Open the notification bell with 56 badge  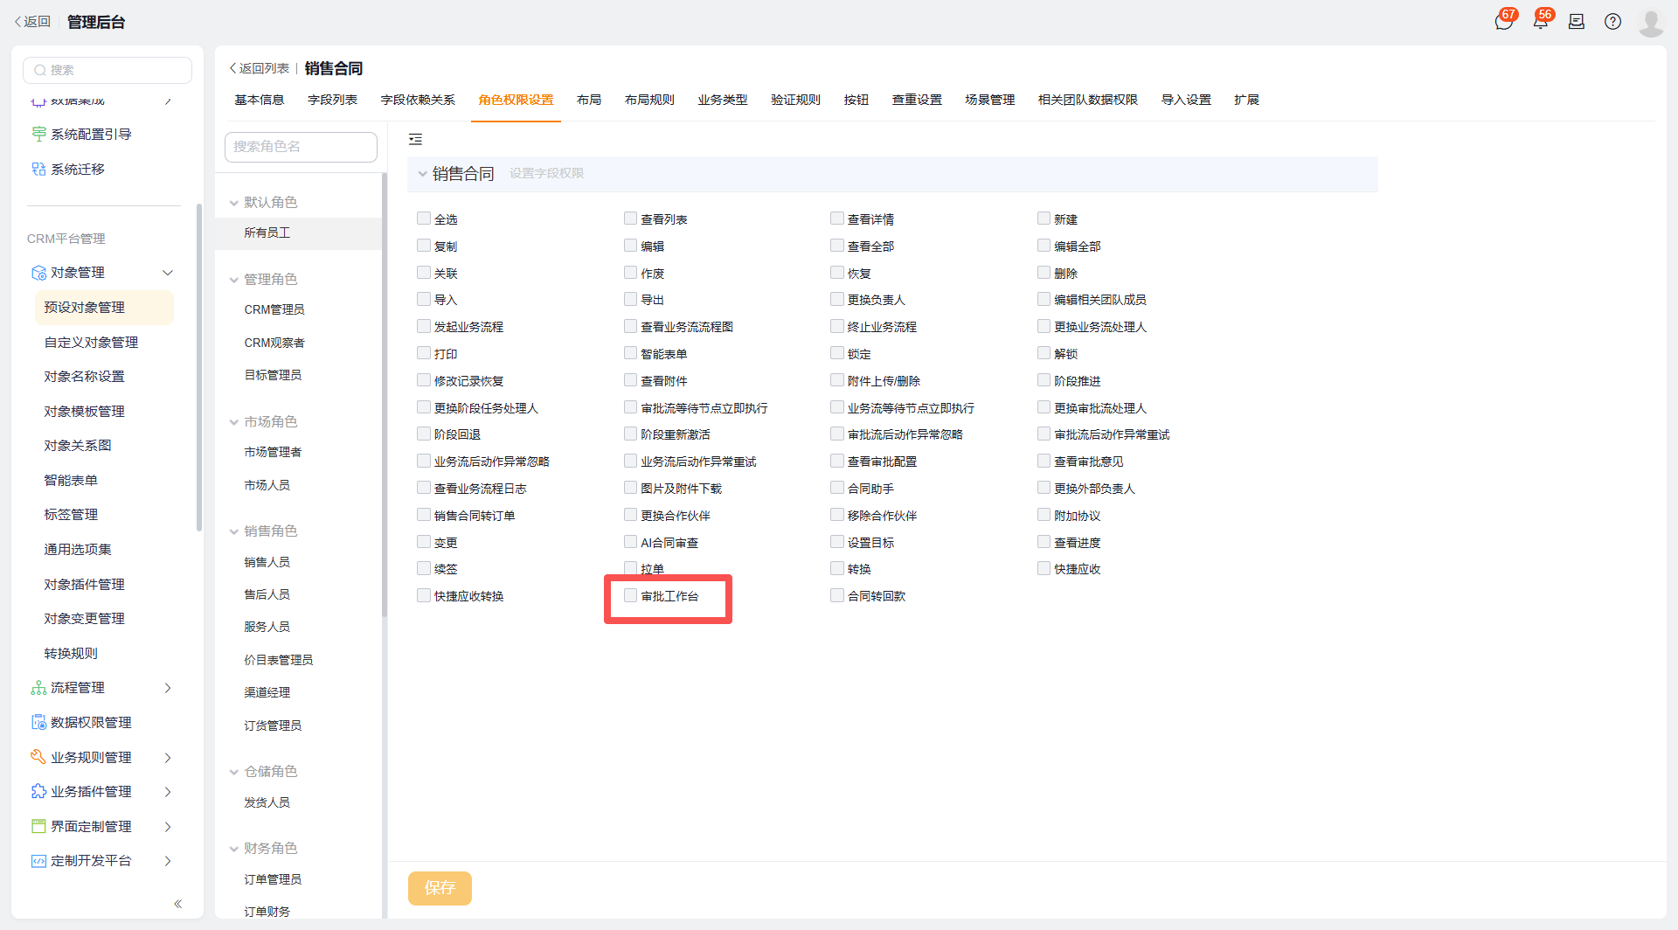click(1540, 22)
